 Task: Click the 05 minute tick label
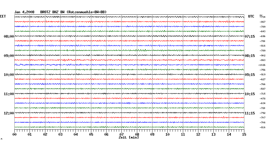point(91,134)
